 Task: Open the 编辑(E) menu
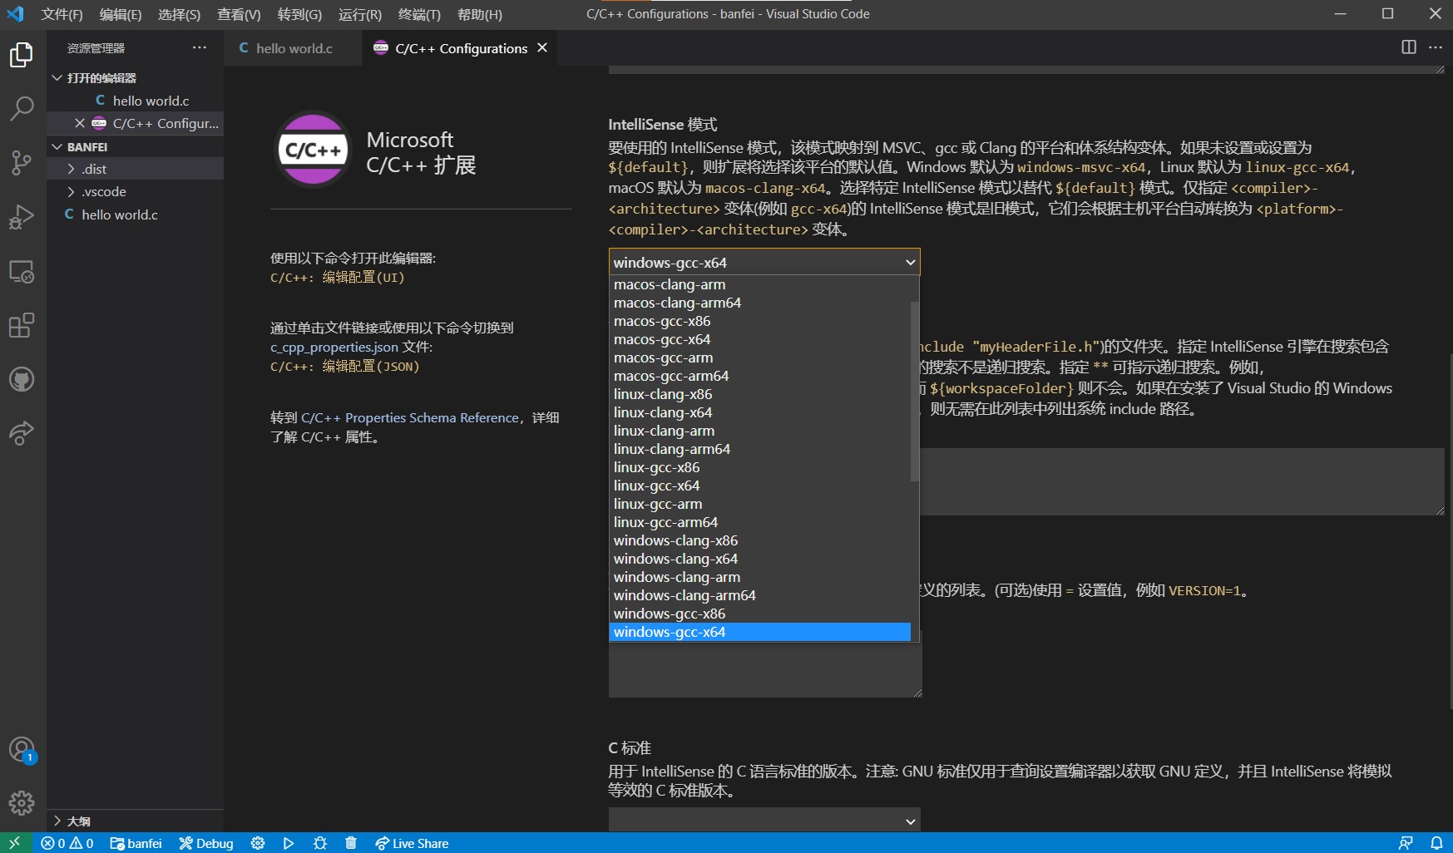click(x=121, y=14)
